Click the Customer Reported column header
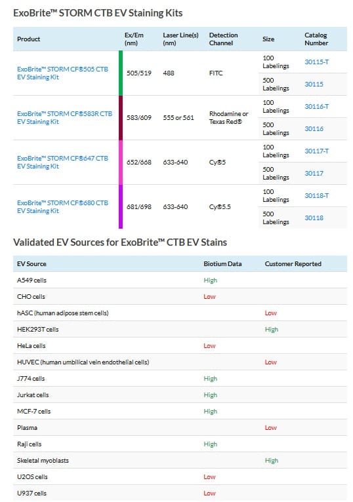The width and height of the screenshot is (353, 502). click(x=293, y=264)
